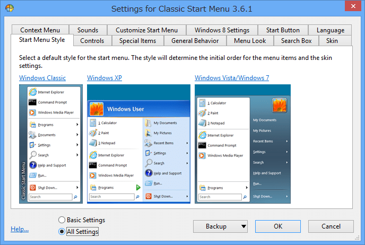The height and width of the screenshot is (245, 365).
Task: Open the Help... link
Action: coord(20,229)
